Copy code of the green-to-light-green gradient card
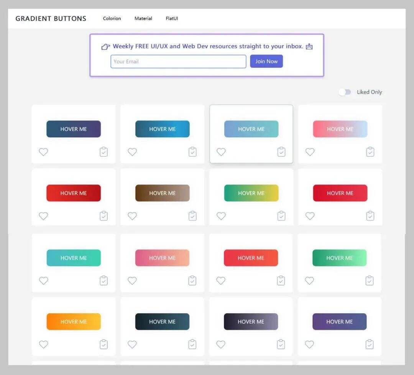Viewport: 414px width, 375px height. click(x=370, y=280)
